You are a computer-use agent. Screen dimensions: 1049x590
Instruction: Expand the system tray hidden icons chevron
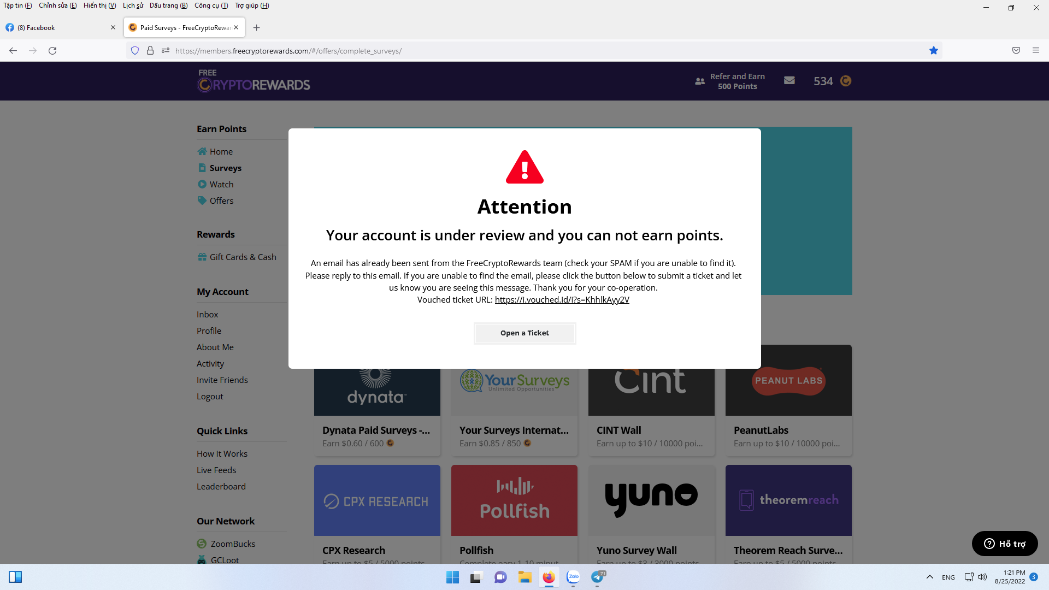click(929, 577)
